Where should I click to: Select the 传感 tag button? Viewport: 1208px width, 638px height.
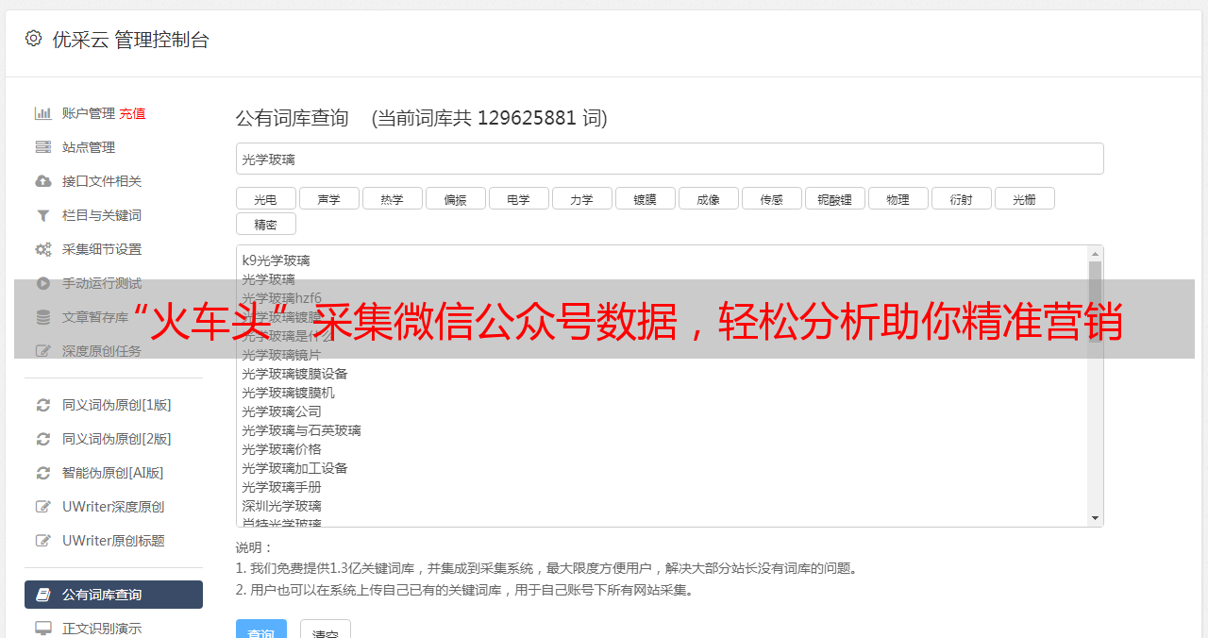(771, 199)
